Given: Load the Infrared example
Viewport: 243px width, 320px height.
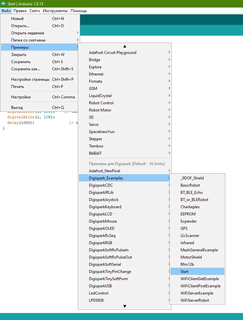Looking at the screenshot, I should click(x=198, y=243).
